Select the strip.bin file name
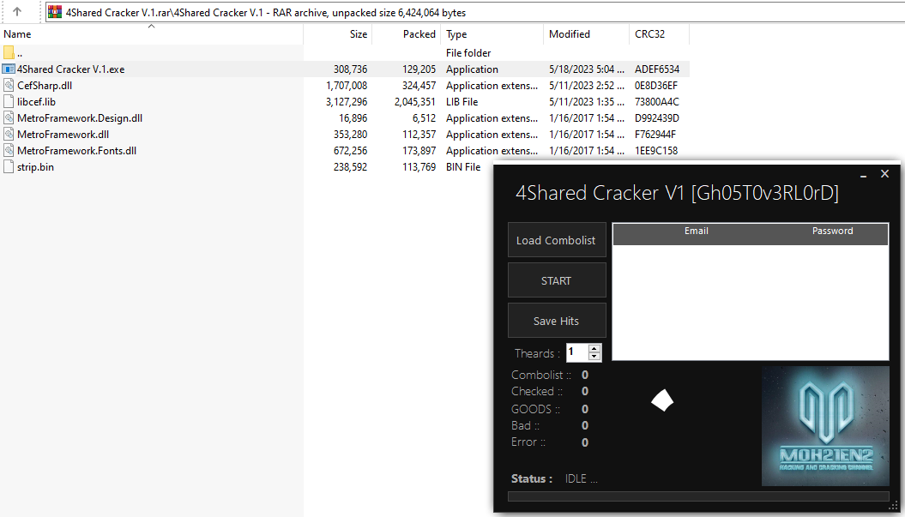 click(35, 166)
